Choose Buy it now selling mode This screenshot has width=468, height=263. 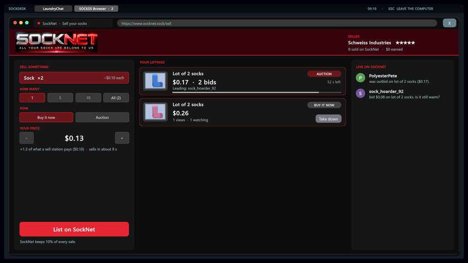coord(46,117)
